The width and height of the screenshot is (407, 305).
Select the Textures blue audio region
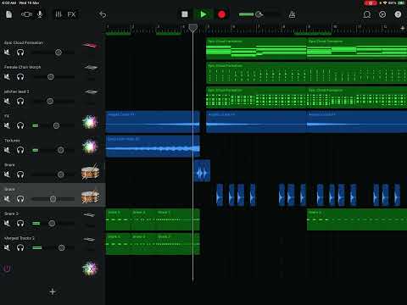(153, 147)
